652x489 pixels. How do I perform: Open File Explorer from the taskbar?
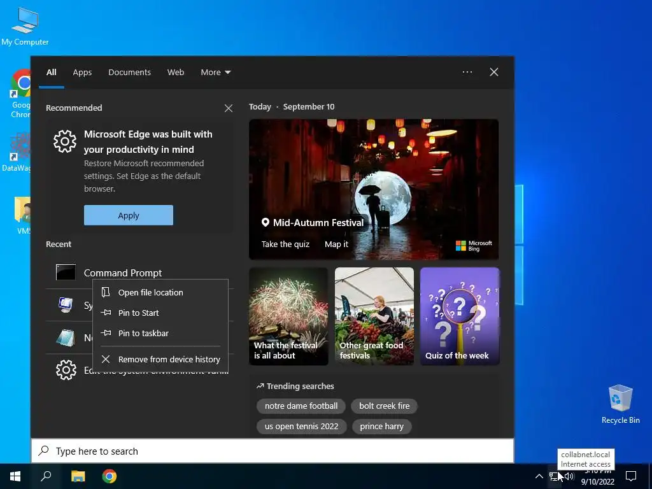pos(78,476)
